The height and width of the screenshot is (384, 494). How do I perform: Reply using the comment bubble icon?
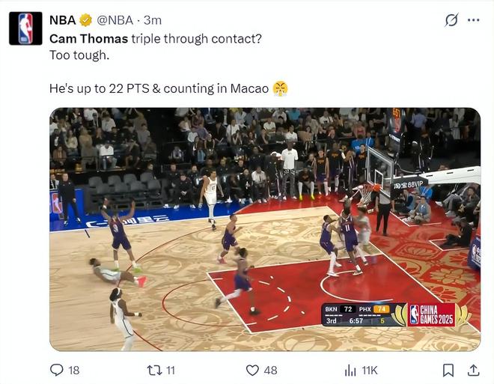(x=57, y=370)
